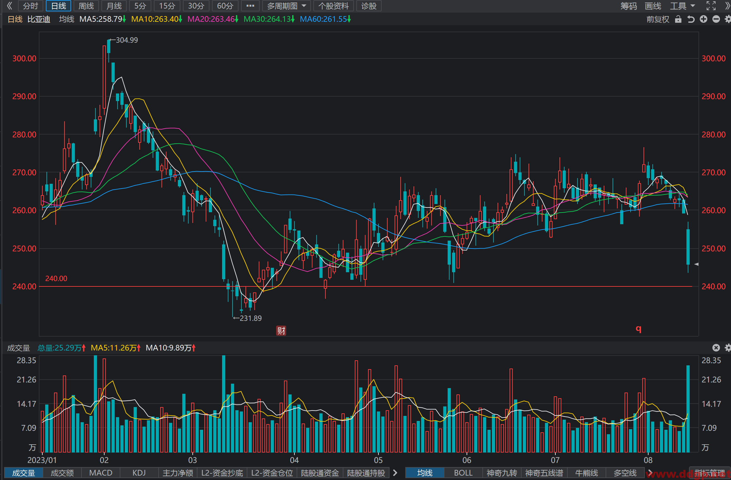Screen dimensions: 731x480
Task: Switch to the 周线 weekly period
Action: tap(86, 6)
